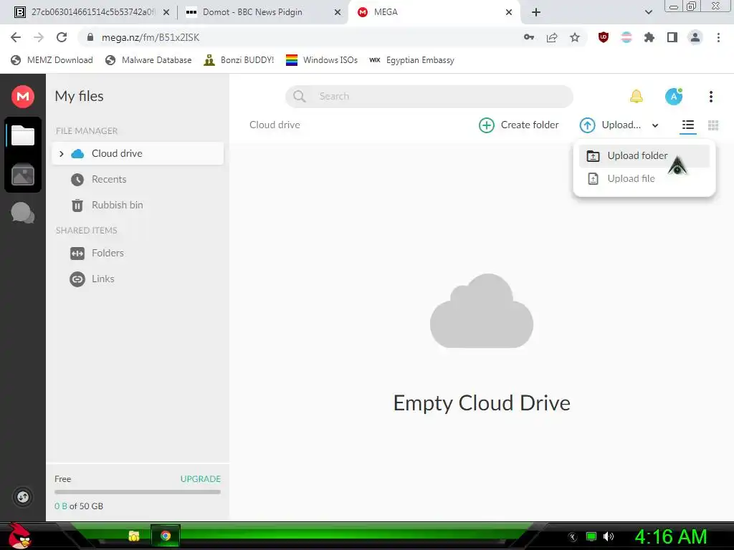Go back in the browser

(x=16, y=37)
